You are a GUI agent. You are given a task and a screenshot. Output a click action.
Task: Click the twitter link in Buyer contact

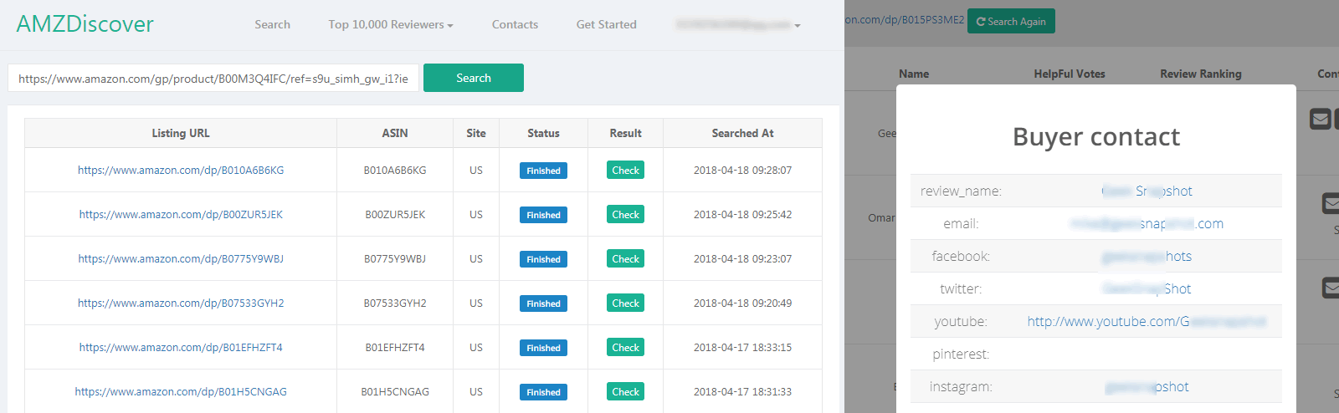click(x=1147, y=288)
